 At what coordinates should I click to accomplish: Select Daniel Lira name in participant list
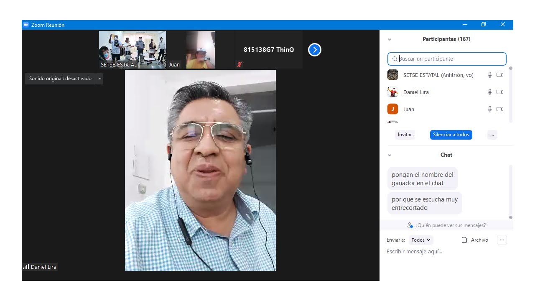click(416, 92)
